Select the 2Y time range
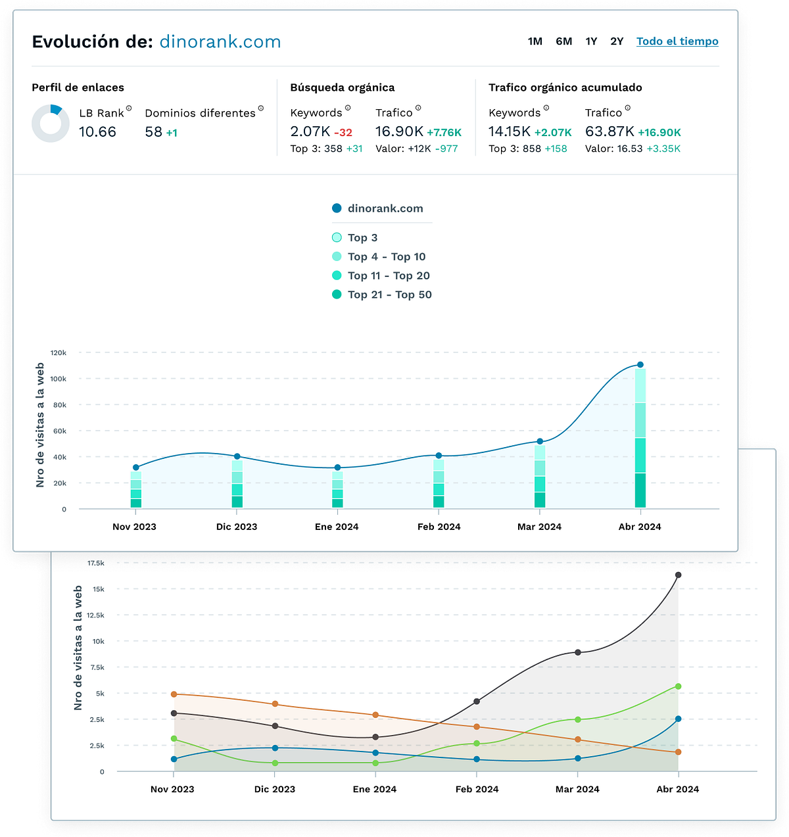 pyautogui.click(x=617, y=41)
